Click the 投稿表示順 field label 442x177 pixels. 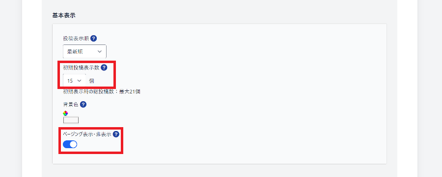76,39
